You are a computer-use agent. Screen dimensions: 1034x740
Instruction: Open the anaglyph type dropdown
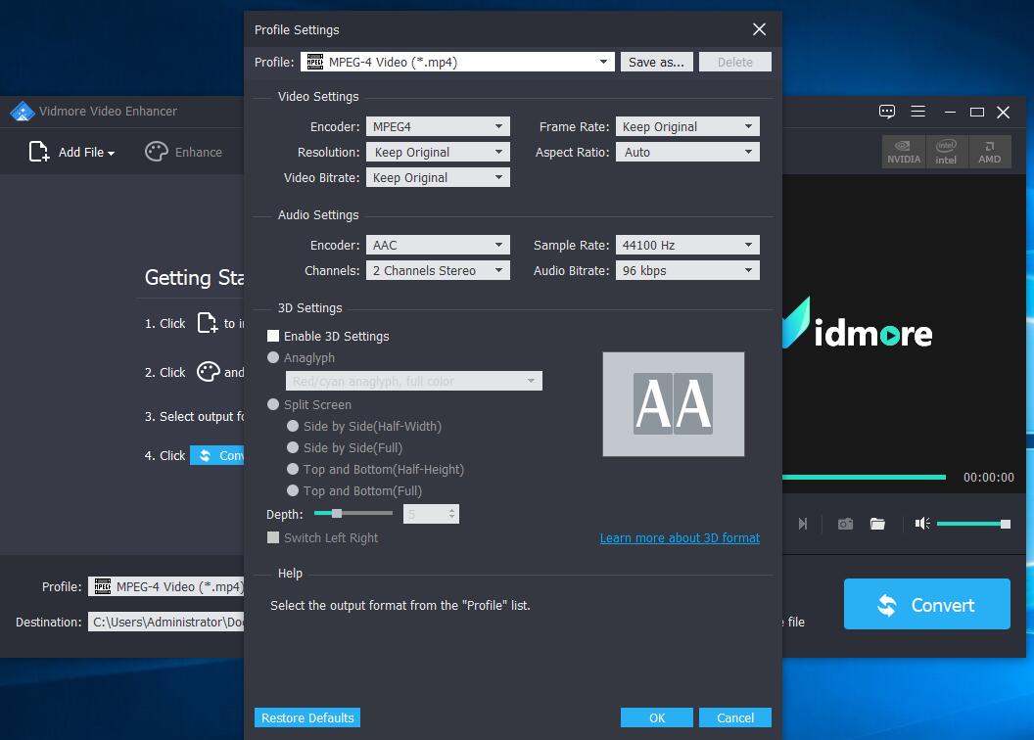click(x=414, y=381)
